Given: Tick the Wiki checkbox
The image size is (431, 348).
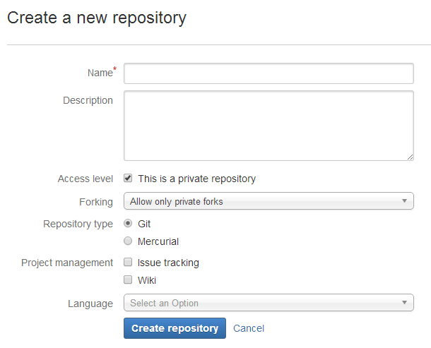Looking at the screenshot, I should (x=128, y=280).
